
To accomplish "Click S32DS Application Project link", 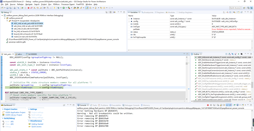I will [x=16, y=112].
